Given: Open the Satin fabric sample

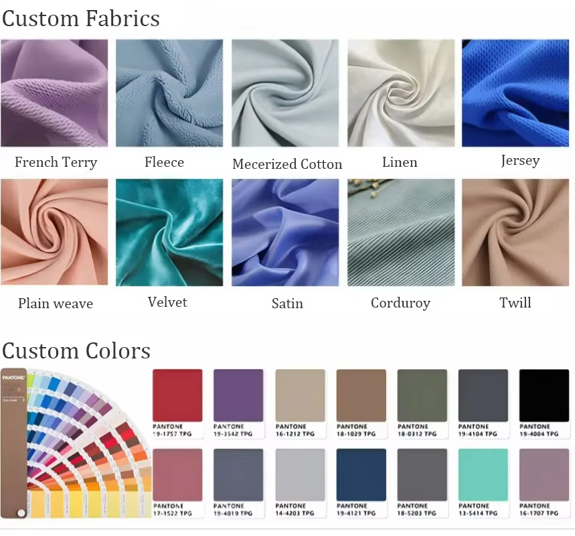Looking at the screenshot, I should tap(285, 232).
